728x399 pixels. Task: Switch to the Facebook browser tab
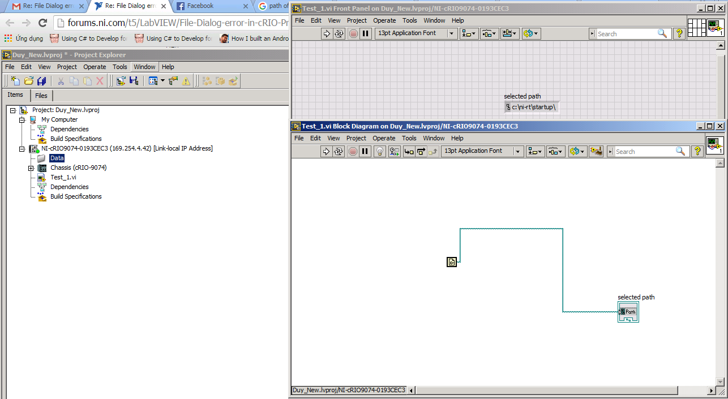200,6
